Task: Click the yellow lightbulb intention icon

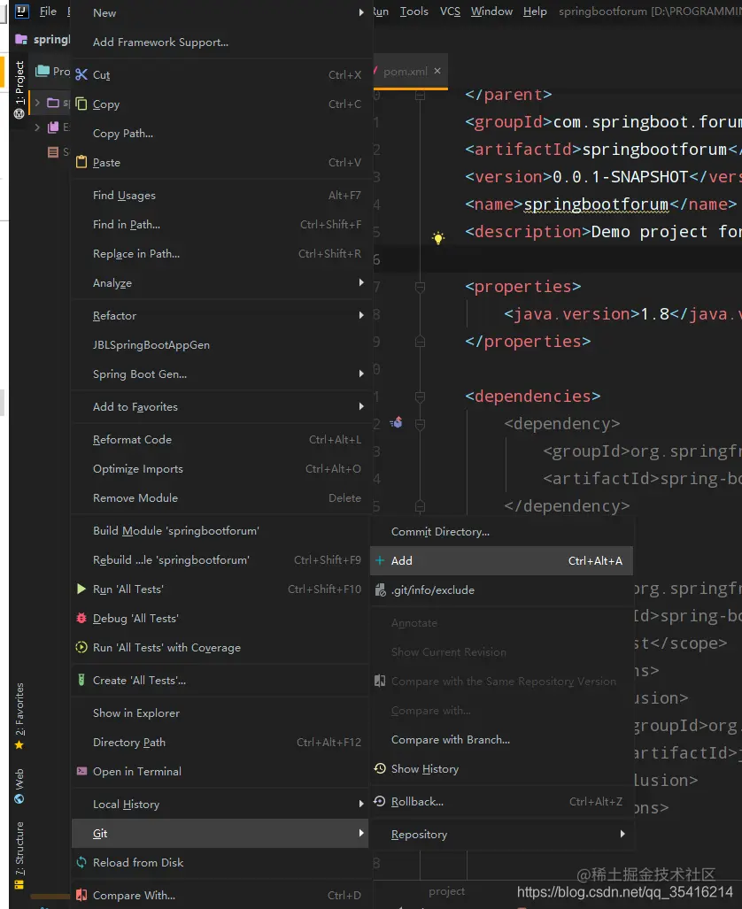Action: (x=438, y=238)
